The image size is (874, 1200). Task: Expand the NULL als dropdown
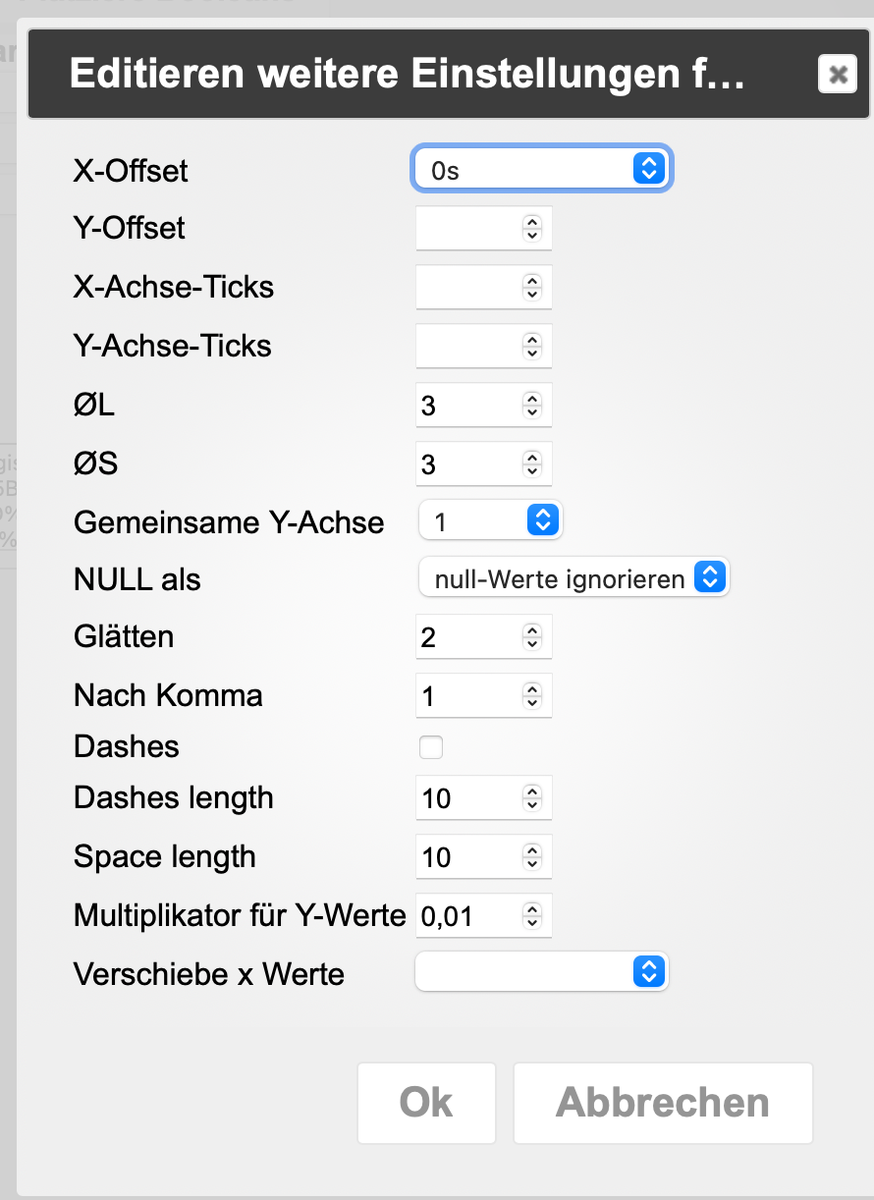coord(574,578)
